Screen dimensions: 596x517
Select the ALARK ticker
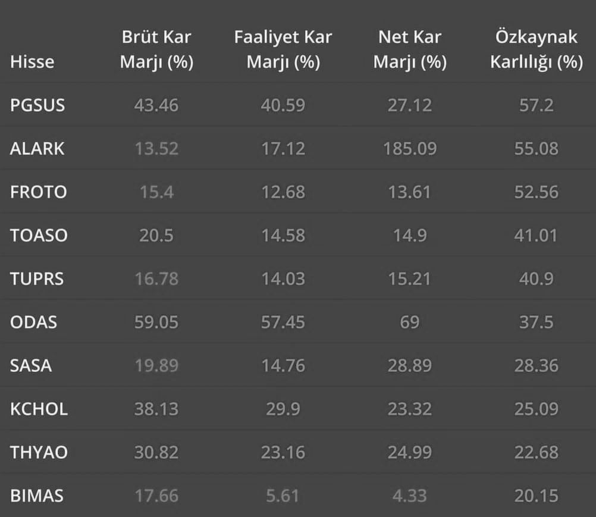coord(37,149)
